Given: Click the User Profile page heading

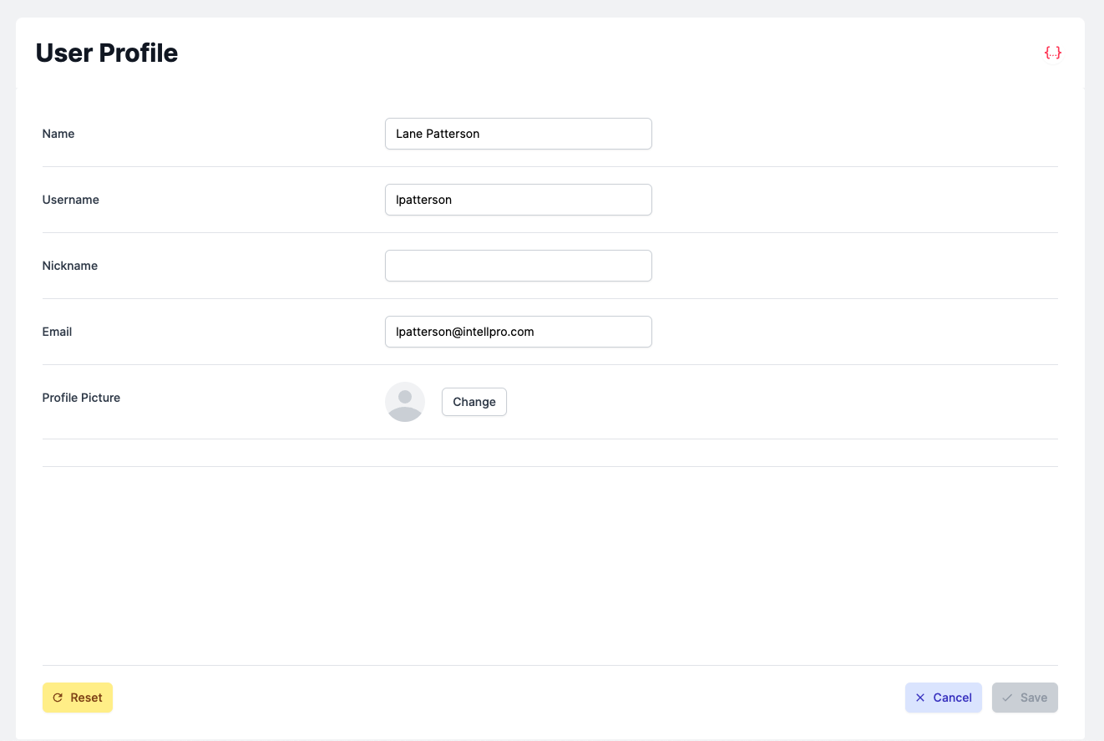Looking at the screenshot, I should coord(107,53).
